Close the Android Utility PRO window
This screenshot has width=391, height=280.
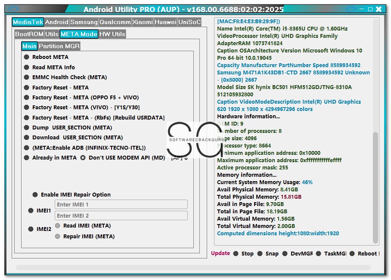(379, 9)
